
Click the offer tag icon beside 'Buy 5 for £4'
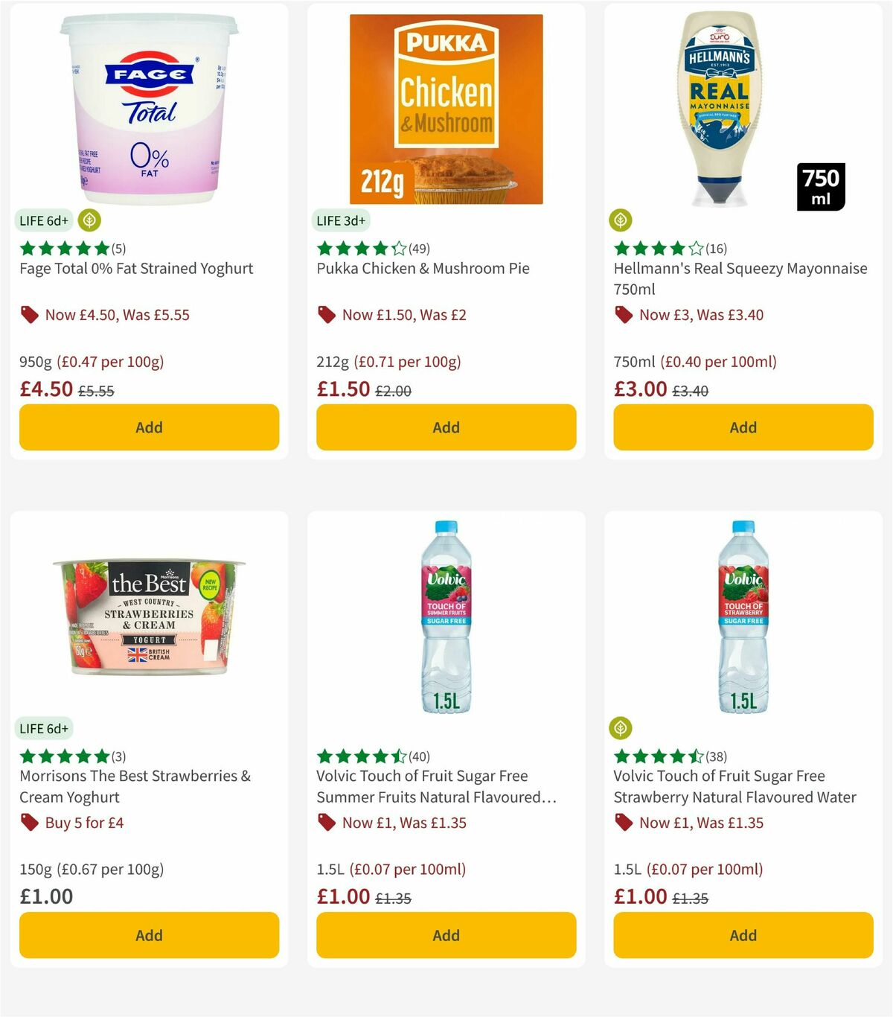click(x=29, y=823)
